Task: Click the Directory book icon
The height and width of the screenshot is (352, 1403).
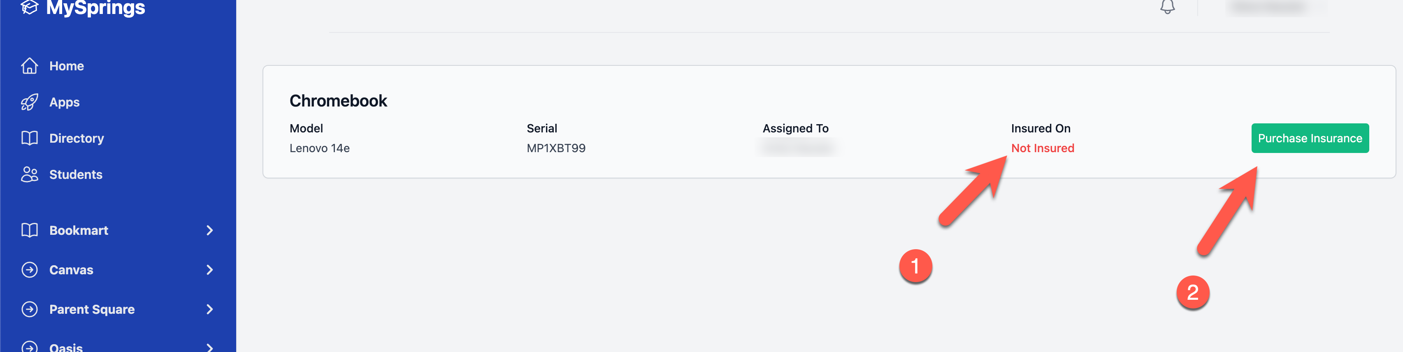Action: pyautogui.click(x=29, y=138)
